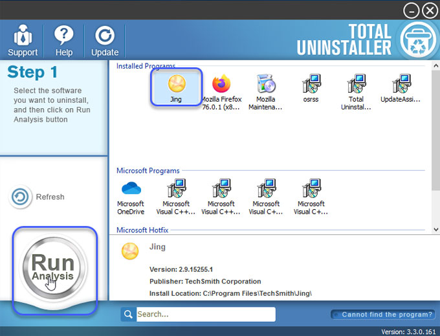The image size is (440, 336).
Task: Select second Microsoft Visual C++... entry
Action: tap(221, 197)
